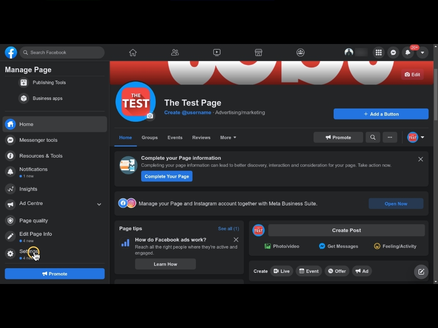Click the Search Facebook field
Viewport: 438px width, 328px height.
coord(62,53)
